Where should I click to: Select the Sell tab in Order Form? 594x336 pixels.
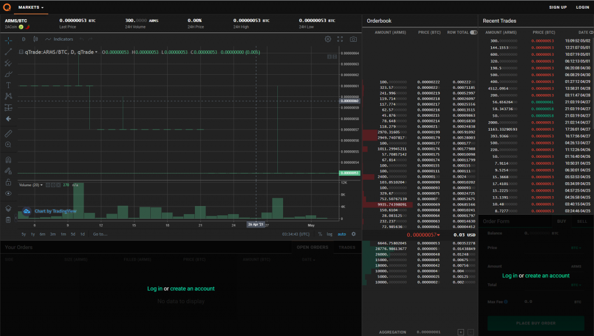[582, 221]
